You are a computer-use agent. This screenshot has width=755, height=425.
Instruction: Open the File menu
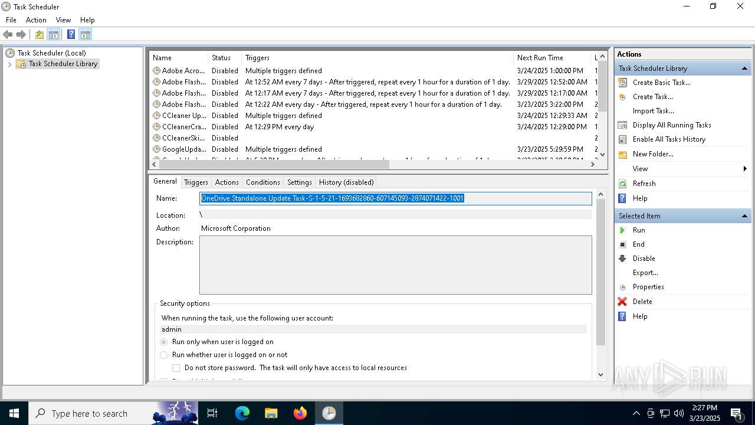click(x=11, y=20)
